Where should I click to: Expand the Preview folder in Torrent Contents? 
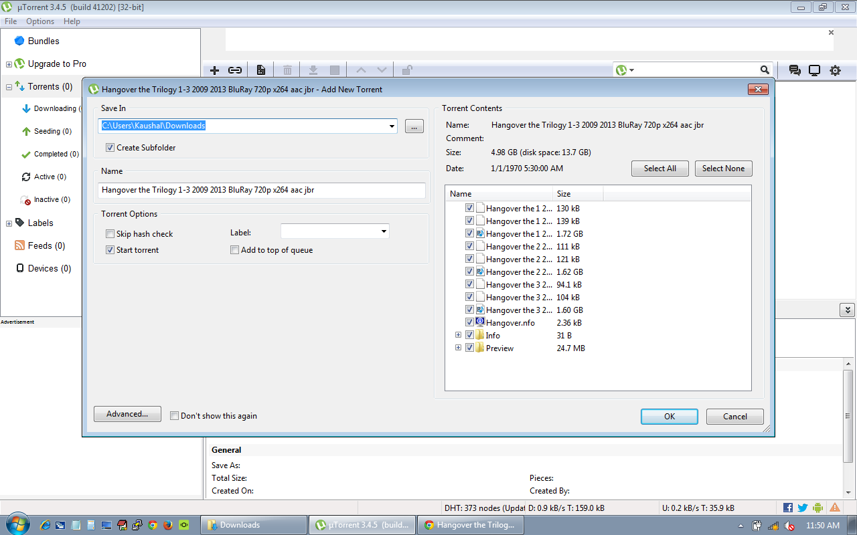[458, 348]
